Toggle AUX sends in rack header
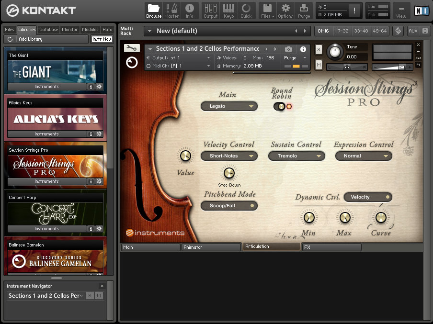 (413, 31)
